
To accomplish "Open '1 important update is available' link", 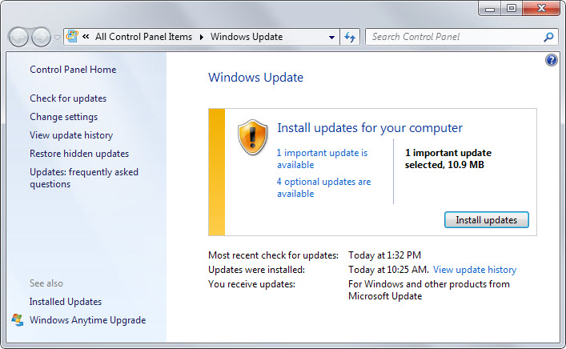I will point(322,158).
